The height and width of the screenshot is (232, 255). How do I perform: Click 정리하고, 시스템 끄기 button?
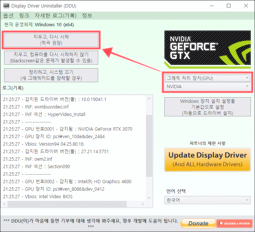click(51, 75)
